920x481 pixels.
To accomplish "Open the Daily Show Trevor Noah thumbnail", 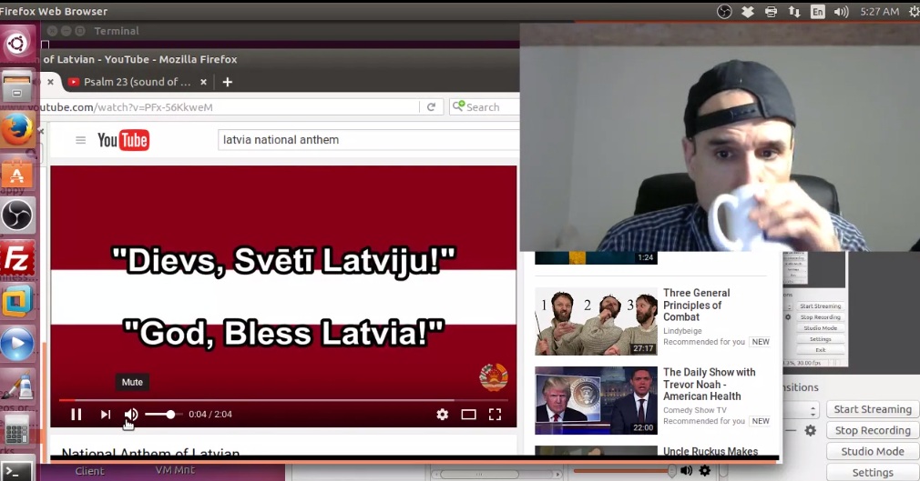I will click(596, 400).
